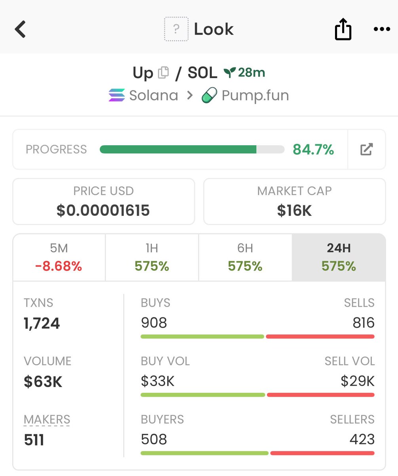Tap the MARKET CAP card
Image resolution: width=398 pixels, height=476 pixels.
coord(294,202)
